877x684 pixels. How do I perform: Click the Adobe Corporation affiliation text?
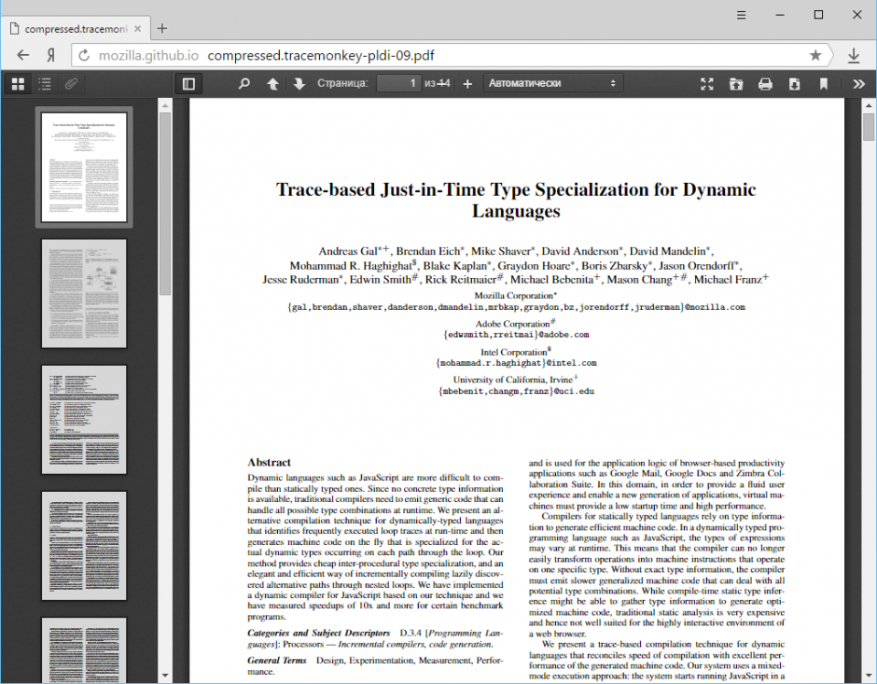pyautogui.click(x=515, y=323)
